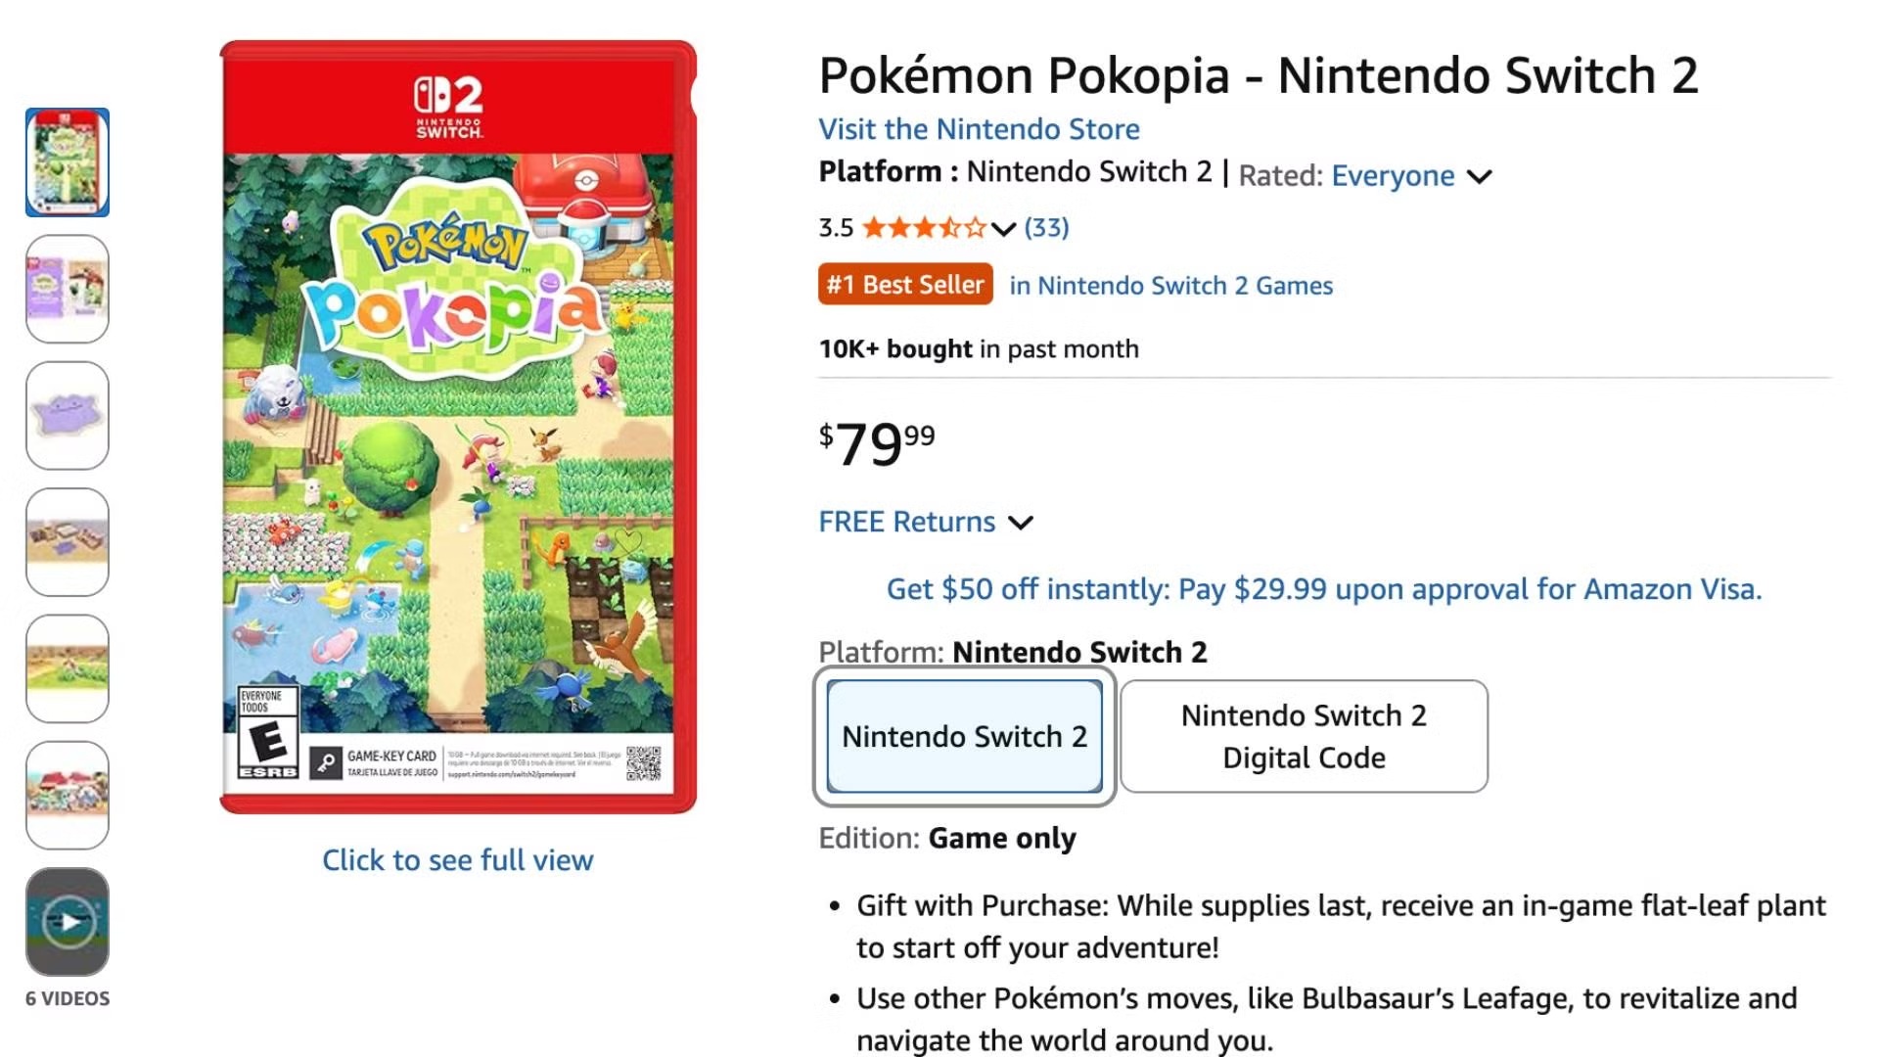
Task: Expand the FREE Returns details
Action: click(1020, 523)
